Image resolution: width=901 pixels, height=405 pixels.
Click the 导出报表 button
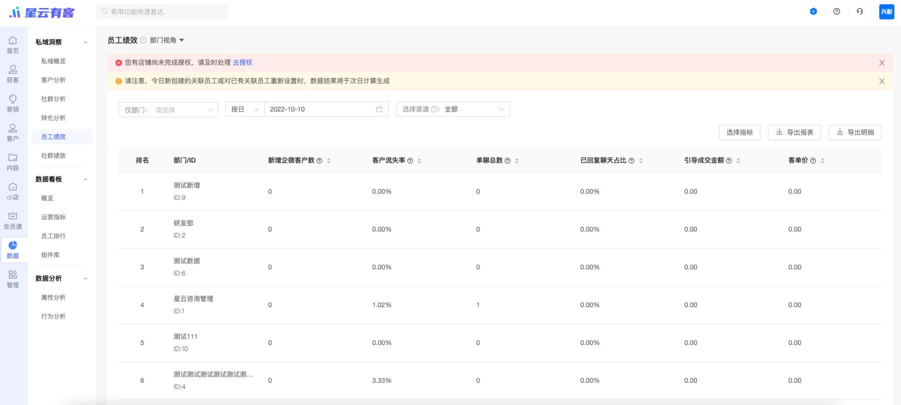point(794,132)
